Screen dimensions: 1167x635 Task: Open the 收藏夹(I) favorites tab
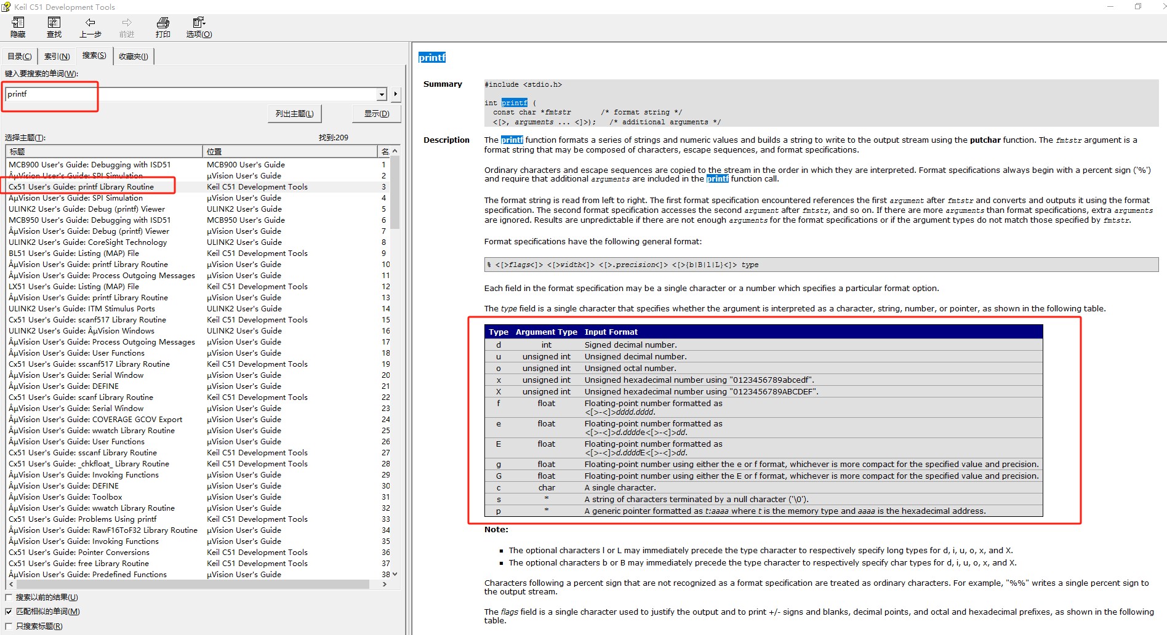(x=134, y=56)
